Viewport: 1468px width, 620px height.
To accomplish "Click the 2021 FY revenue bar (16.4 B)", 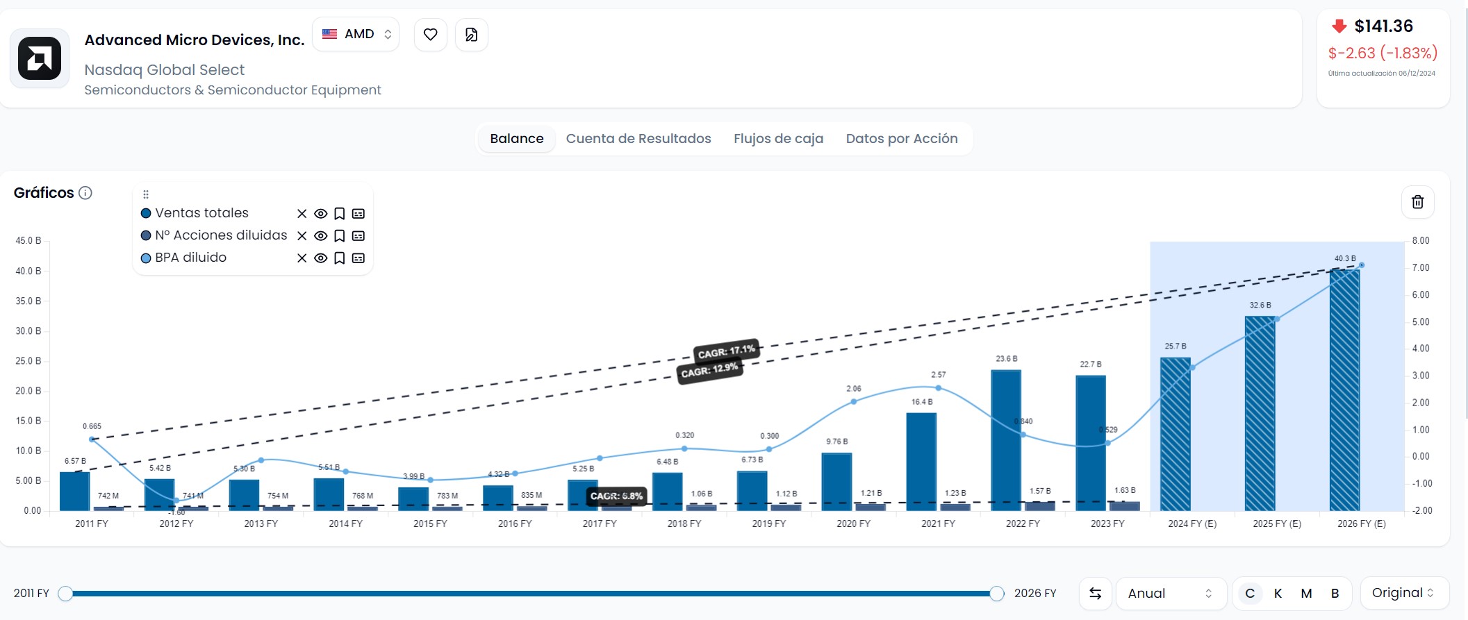I will click(x=921, y=462).
